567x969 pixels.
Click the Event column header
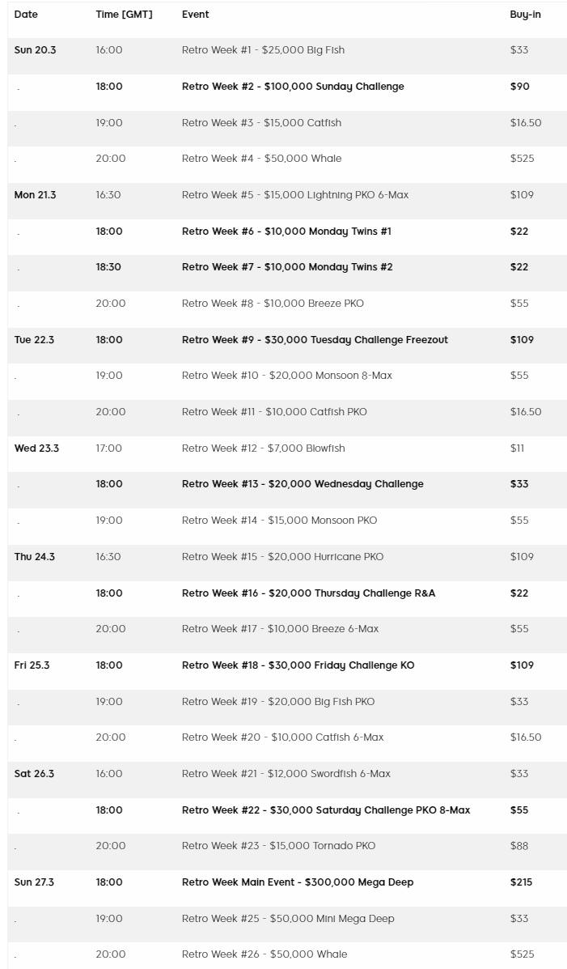(x=196, y=15)
